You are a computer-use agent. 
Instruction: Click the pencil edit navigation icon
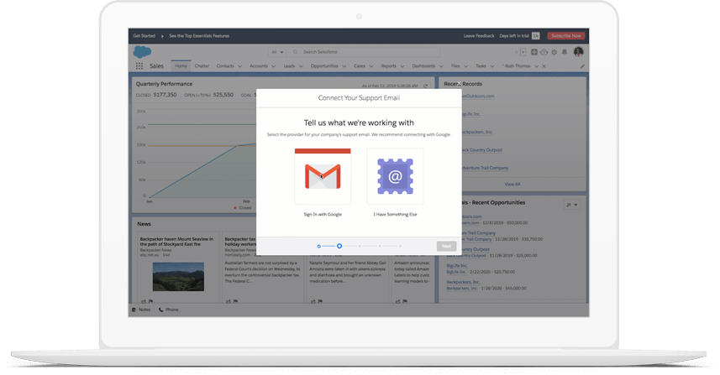point(582,66)
